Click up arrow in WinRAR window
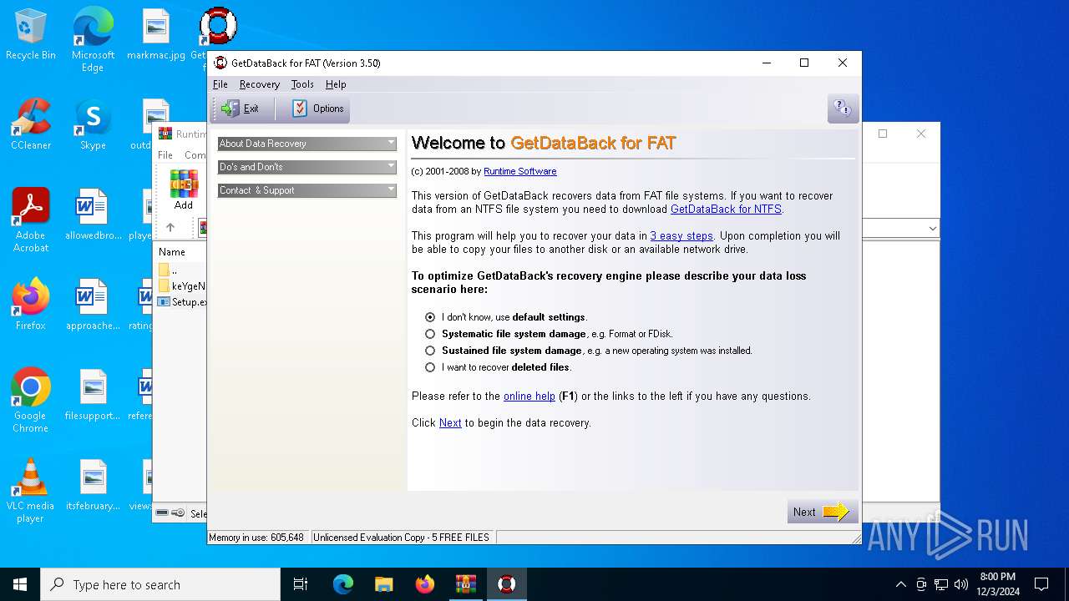This screenshot has width=1069, height=601. point(170,227)
